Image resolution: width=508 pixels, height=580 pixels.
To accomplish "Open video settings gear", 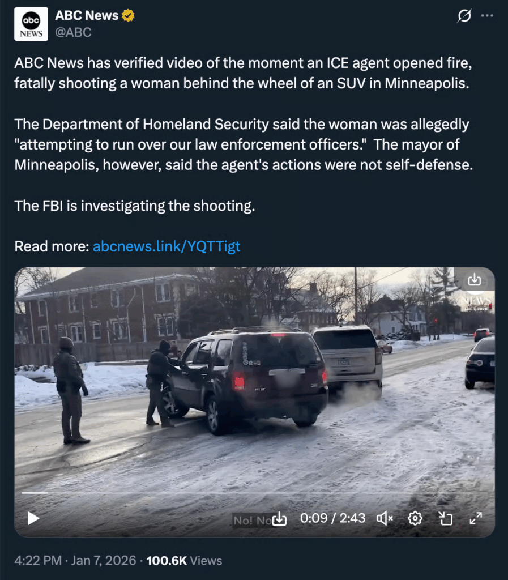I will click(x=415, y=518).
